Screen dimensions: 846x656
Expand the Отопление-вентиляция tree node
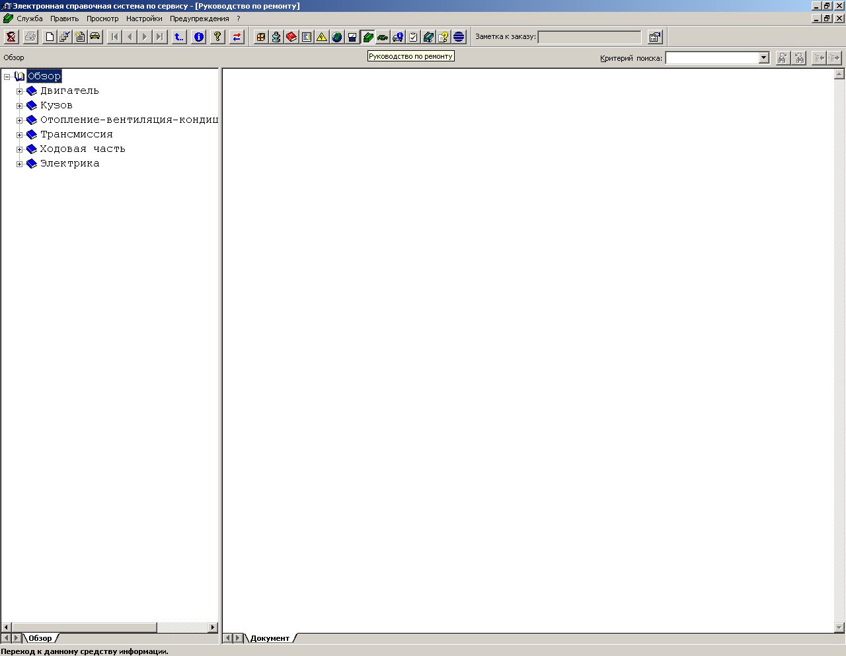(x=20, y=120)
